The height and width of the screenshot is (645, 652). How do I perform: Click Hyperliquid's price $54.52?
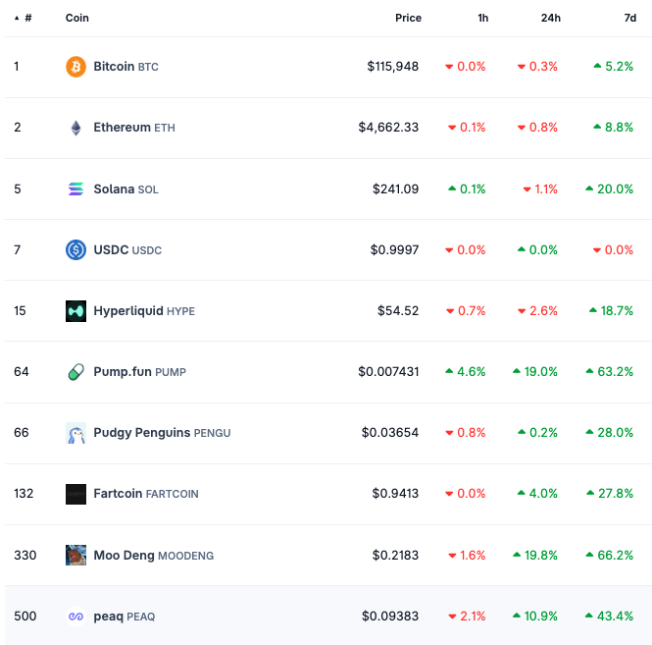point(398,311)
